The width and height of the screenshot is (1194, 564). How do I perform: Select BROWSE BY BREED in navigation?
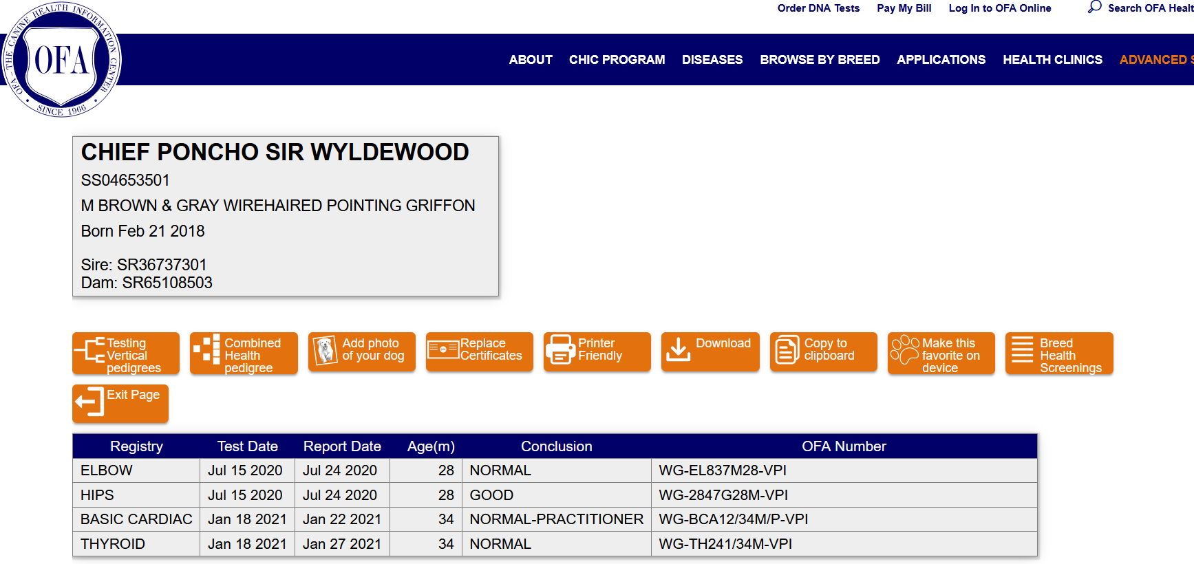click(820, 60)
